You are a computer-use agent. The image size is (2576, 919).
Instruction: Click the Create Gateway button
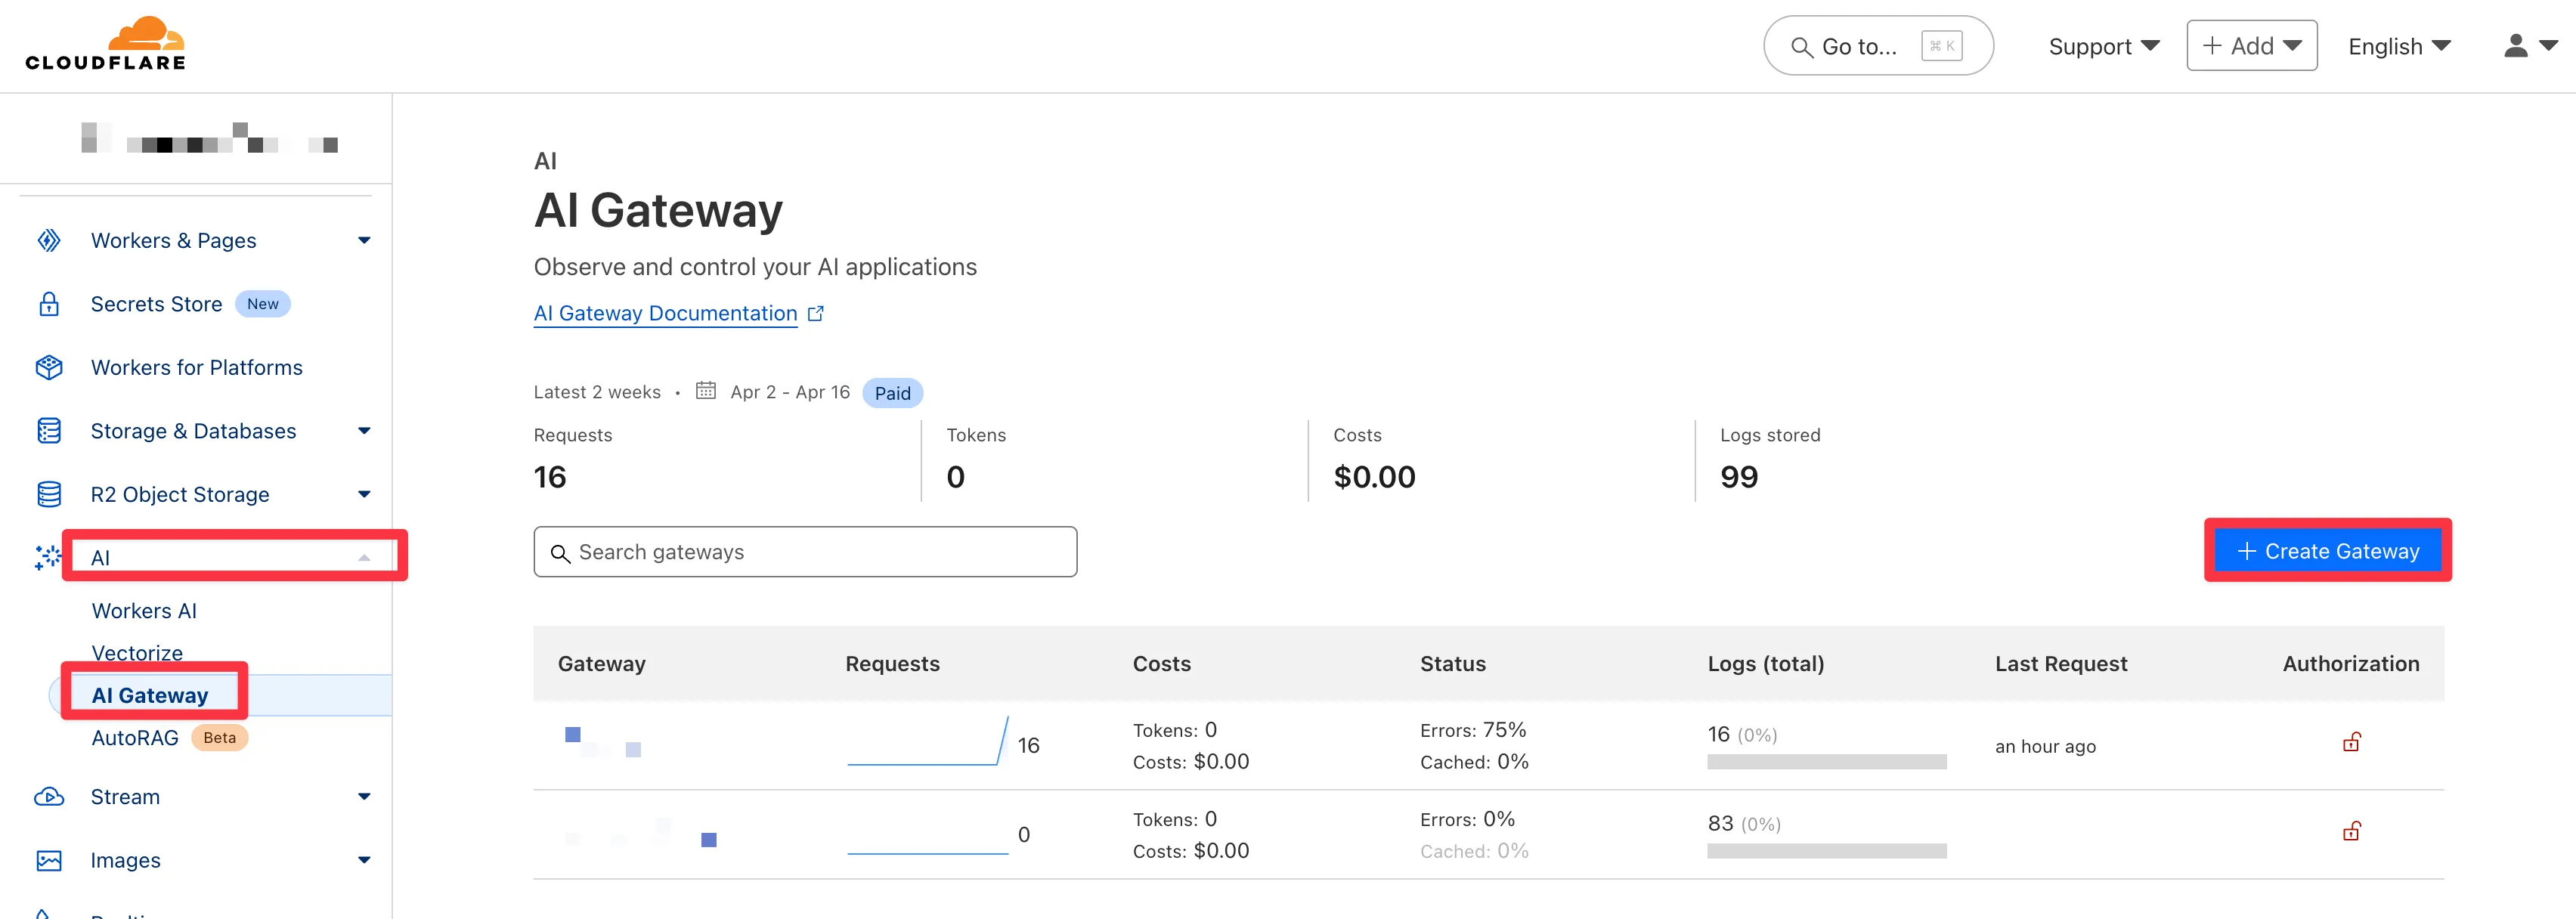click(x=2327, y=551)
